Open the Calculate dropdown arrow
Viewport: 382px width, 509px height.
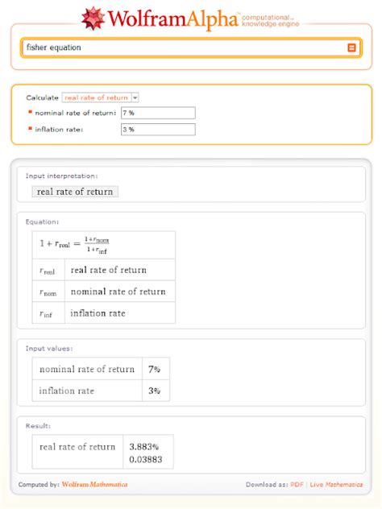point(135,97)
